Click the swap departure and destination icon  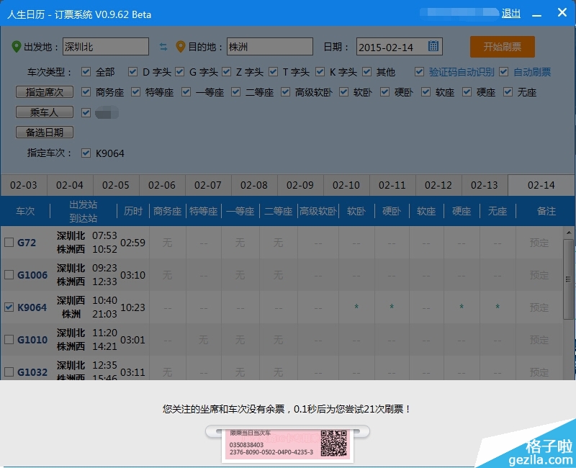coord(163,47)
